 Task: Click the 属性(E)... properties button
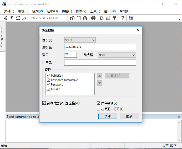pos(117,76)
